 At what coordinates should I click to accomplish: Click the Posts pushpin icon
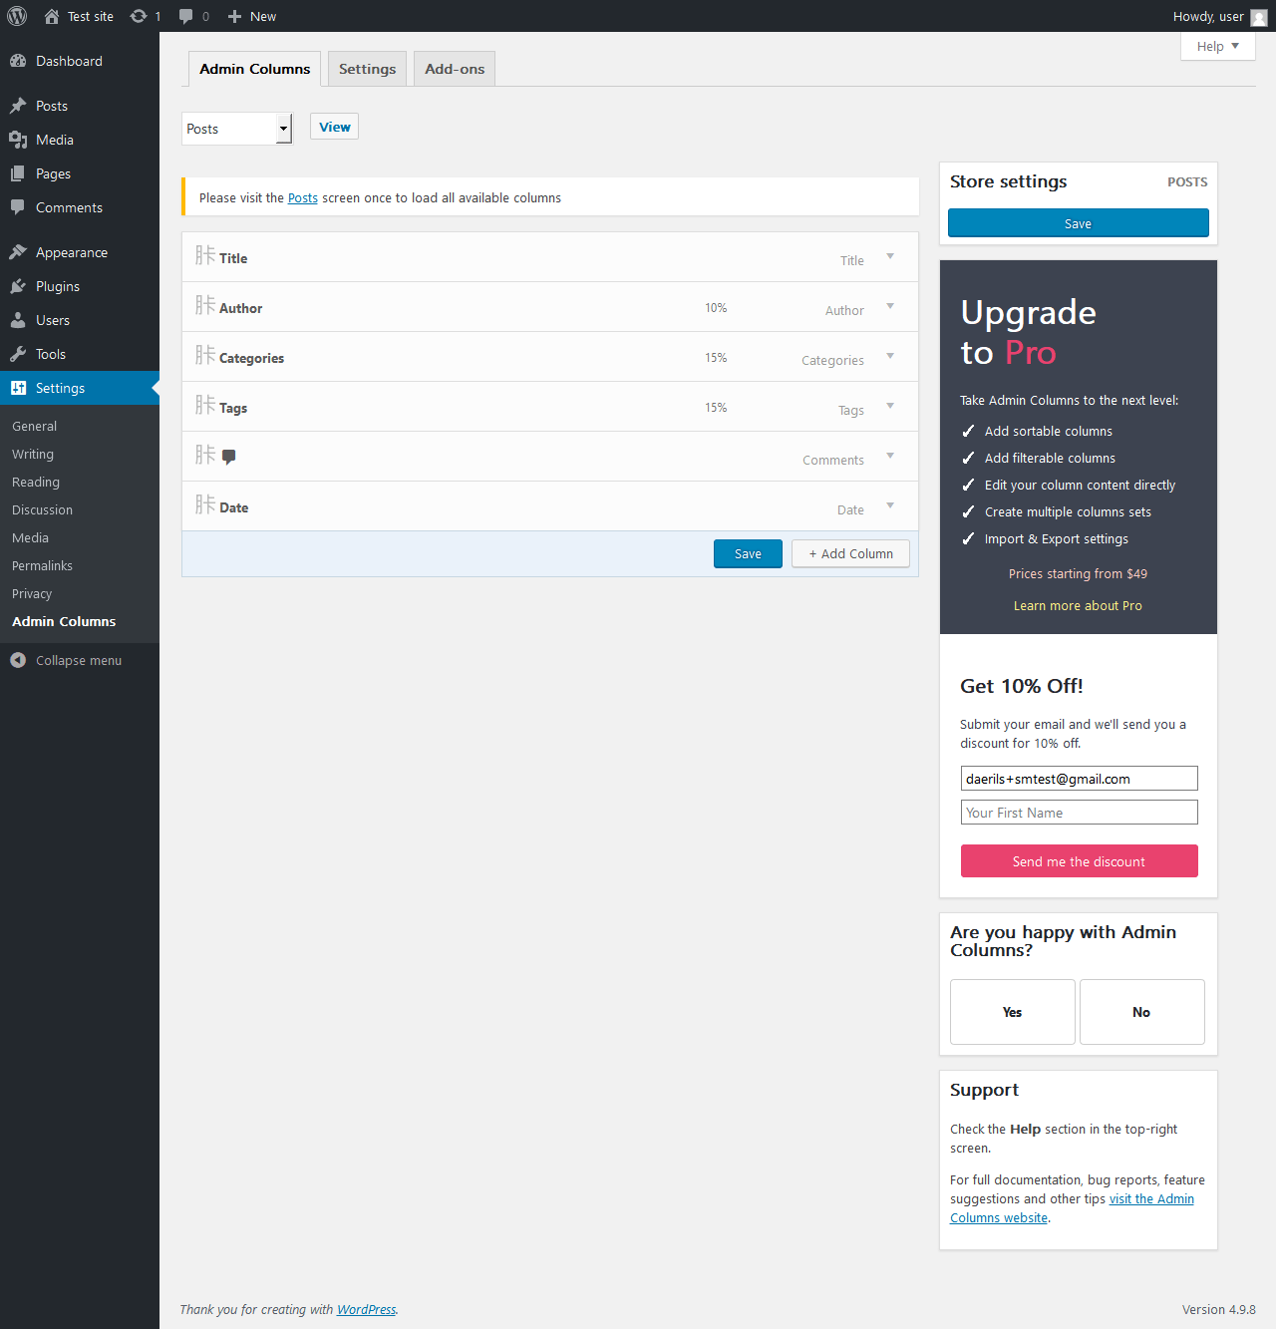click(18, 106)
